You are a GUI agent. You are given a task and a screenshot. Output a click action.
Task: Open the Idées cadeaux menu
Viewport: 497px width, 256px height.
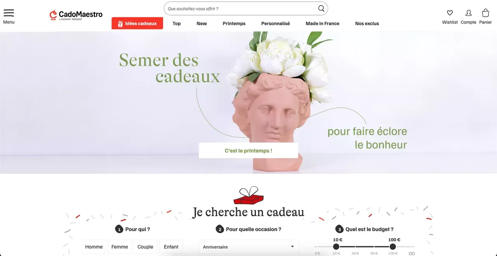coord(137,23)
